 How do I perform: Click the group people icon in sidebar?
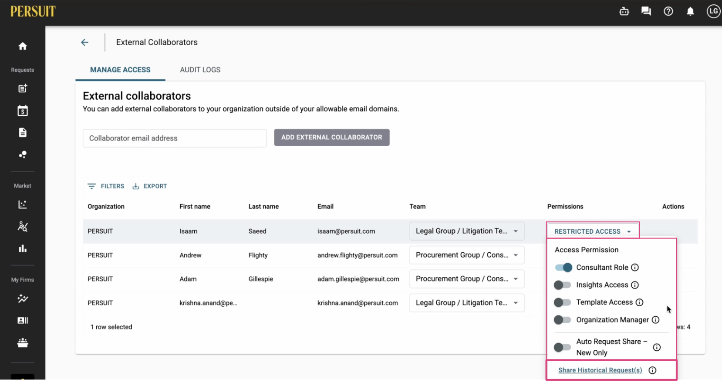[x=23, y=343]
